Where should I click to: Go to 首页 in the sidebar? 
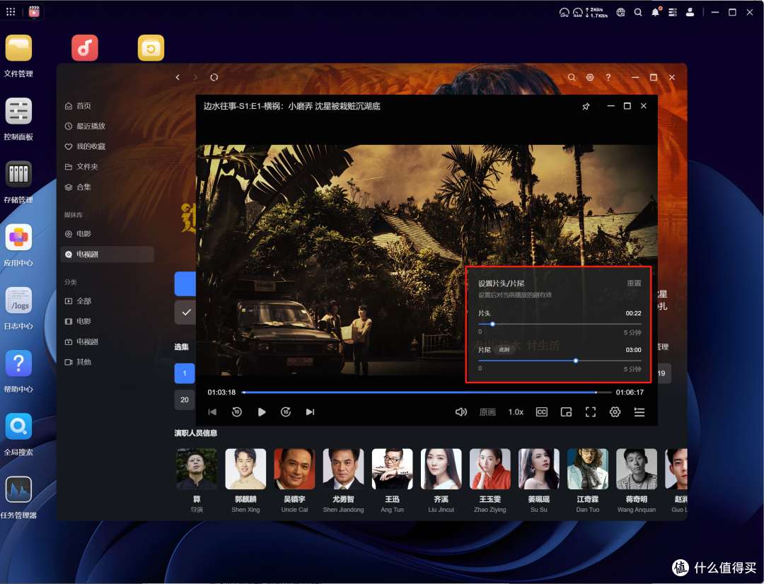(108, 105)
